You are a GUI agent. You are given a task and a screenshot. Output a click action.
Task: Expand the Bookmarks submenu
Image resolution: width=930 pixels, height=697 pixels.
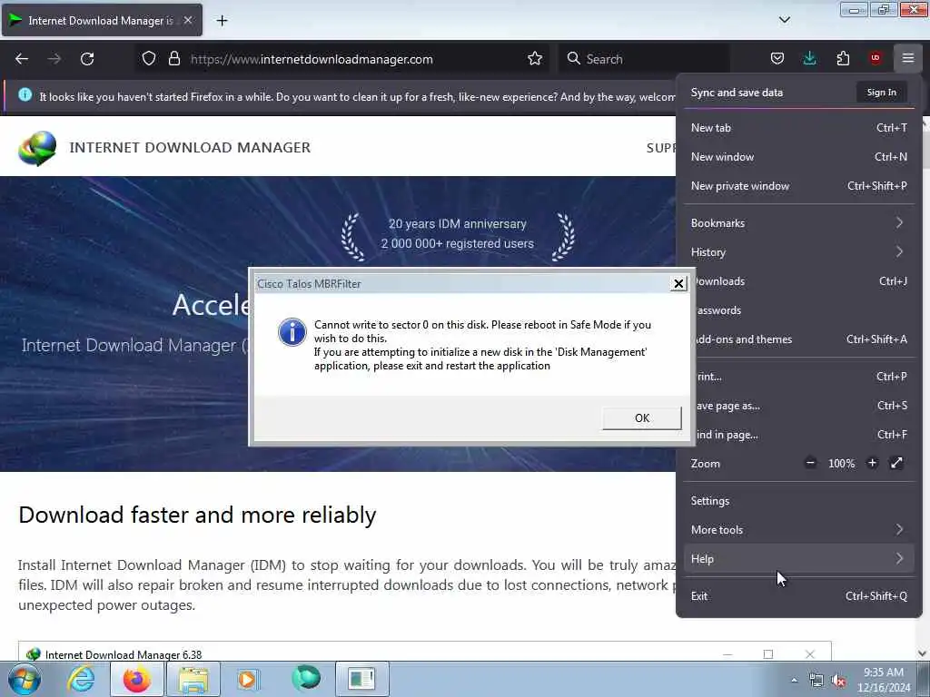click(x=798, y=223)
